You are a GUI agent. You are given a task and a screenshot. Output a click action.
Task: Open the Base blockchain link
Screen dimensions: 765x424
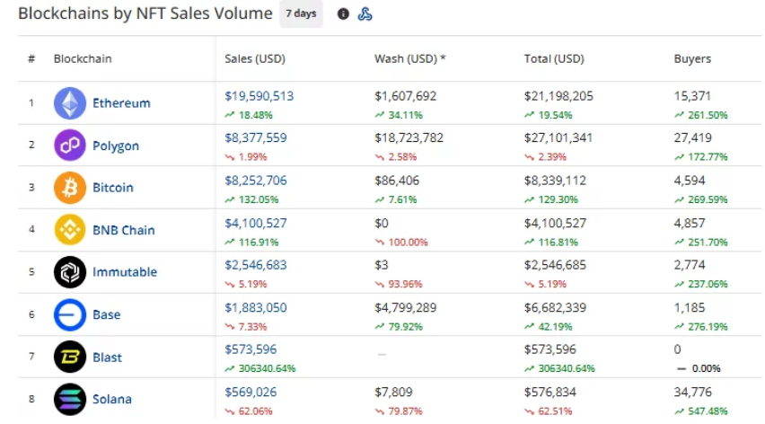(x=106, y=314)
